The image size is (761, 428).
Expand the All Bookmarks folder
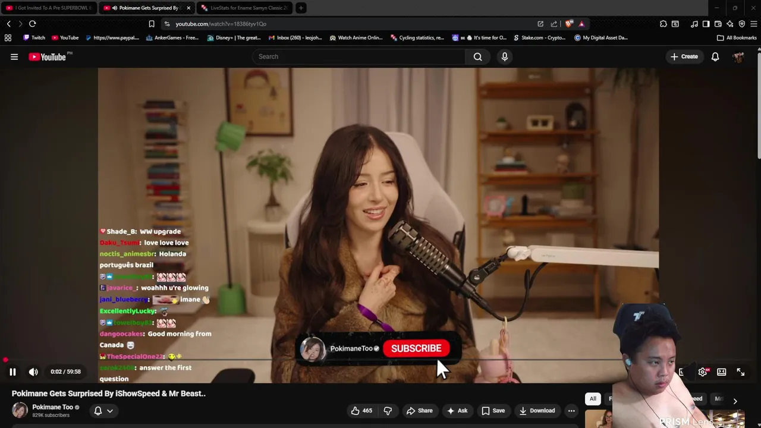(737, 37)
